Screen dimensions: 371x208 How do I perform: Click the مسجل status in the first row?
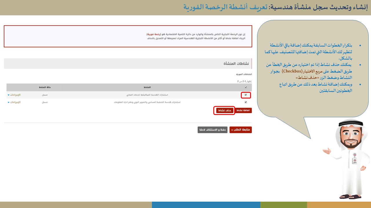click(x=45, y=95)
